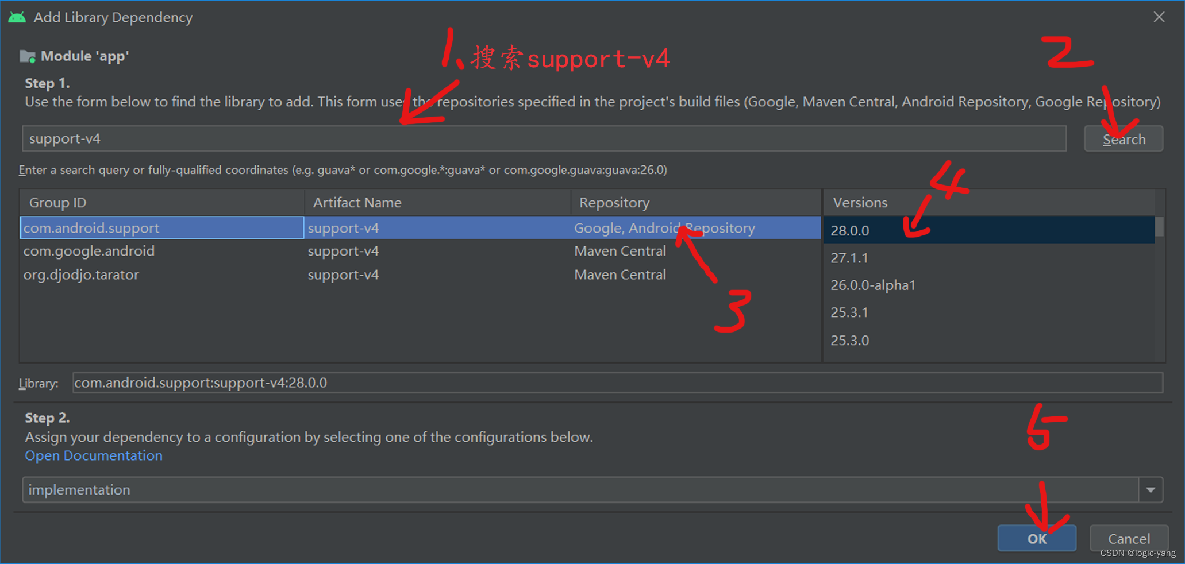
Task: Click the versions list scrollbar thumb
Action: tap(1160, 226)
